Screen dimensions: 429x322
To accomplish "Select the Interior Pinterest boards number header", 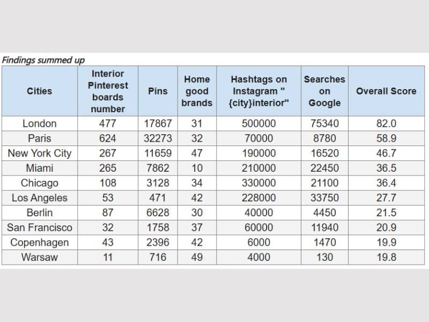I will click(108, 91).
